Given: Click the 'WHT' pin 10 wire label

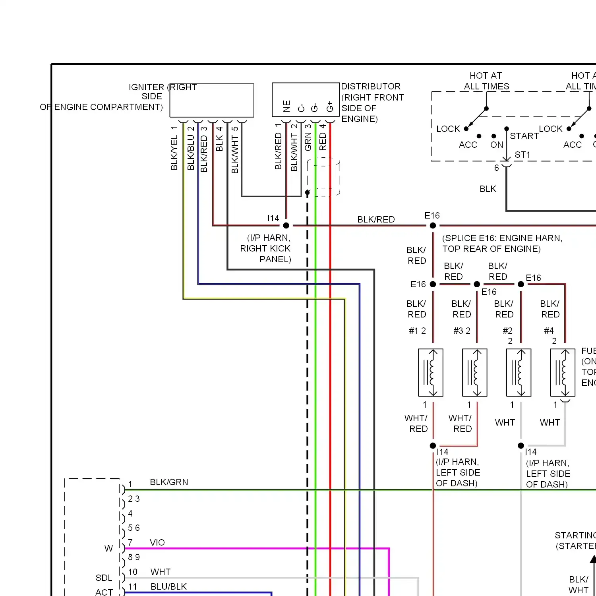Looking at the screenshot, I should click(161, 572).
